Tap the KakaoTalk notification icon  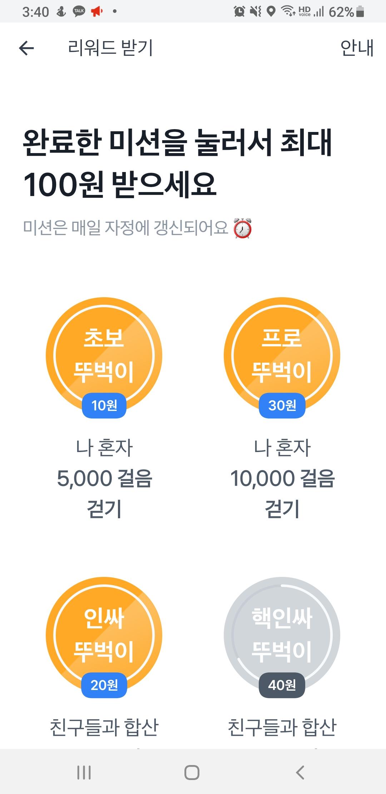coord(79,11)
